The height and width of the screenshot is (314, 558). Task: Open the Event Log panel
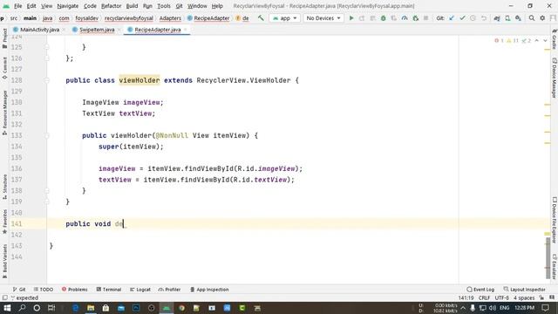click(480, 290)
